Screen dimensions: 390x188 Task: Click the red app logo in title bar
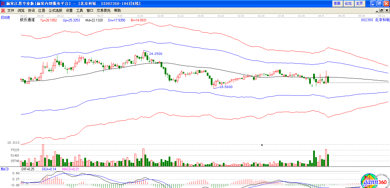click(x=3, y=3)
